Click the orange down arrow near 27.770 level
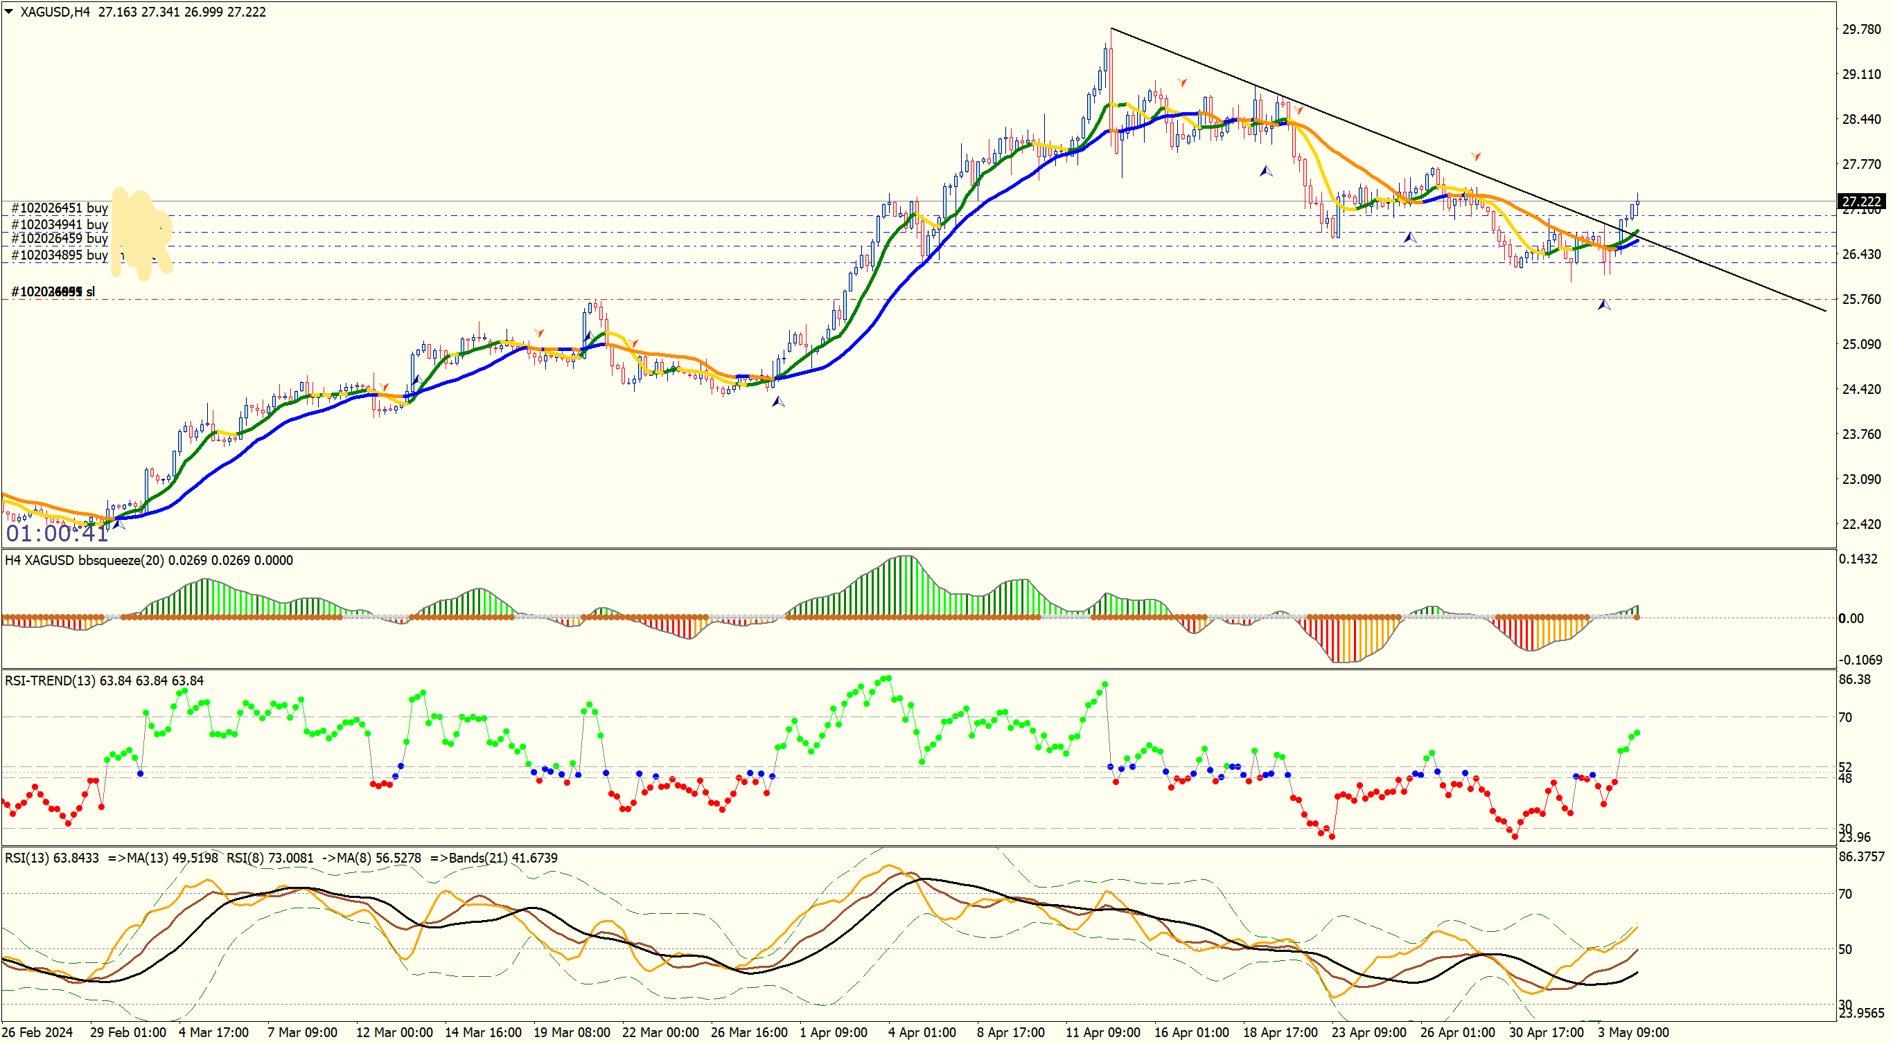This screenshot has width=1893, height=1044. coord(1476,156)
